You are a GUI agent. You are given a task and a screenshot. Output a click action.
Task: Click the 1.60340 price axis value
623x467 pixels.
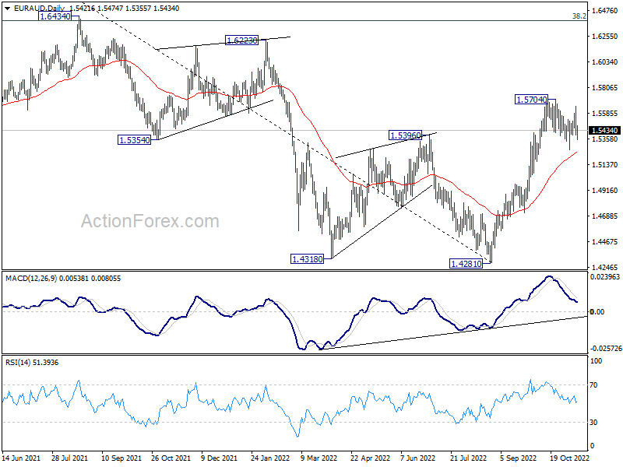[605, 62]
